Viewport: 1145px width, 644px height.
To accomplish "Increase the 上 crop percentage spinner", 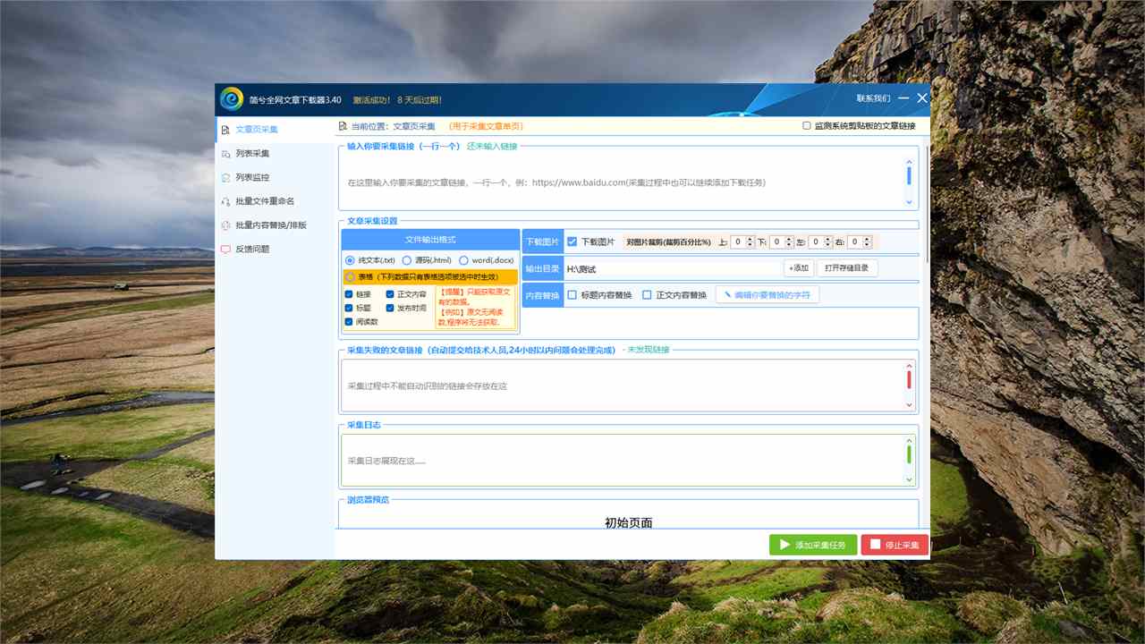I will pos(751,239).
